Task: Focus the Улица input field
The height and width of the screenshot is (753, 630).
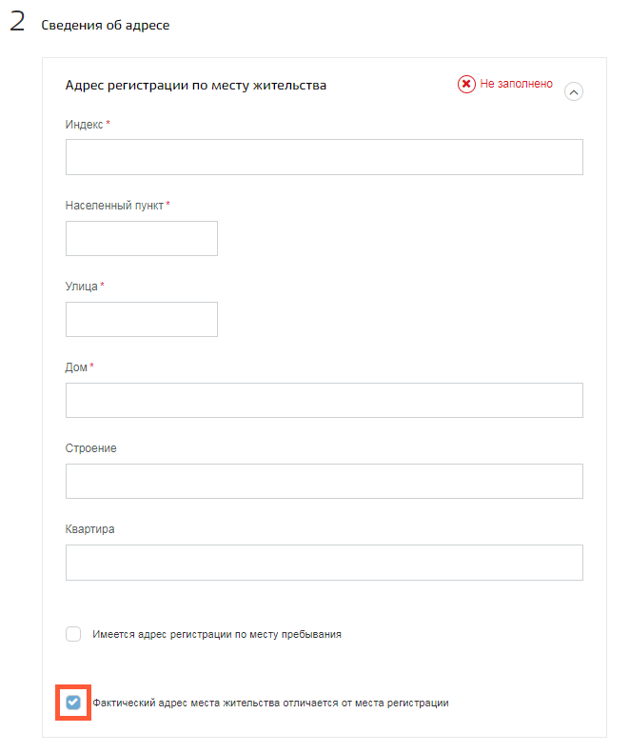Action: 142,319
